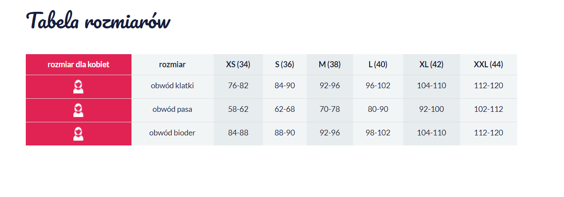Select the XXL (44) size column header

(x=488, y=65)
